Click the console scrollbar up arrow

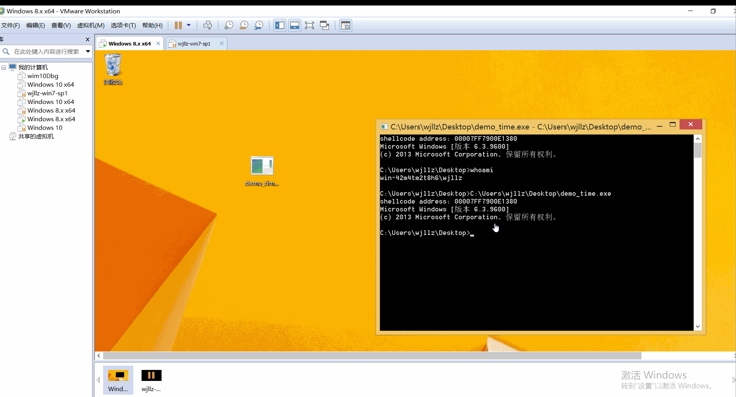(698, 138)
